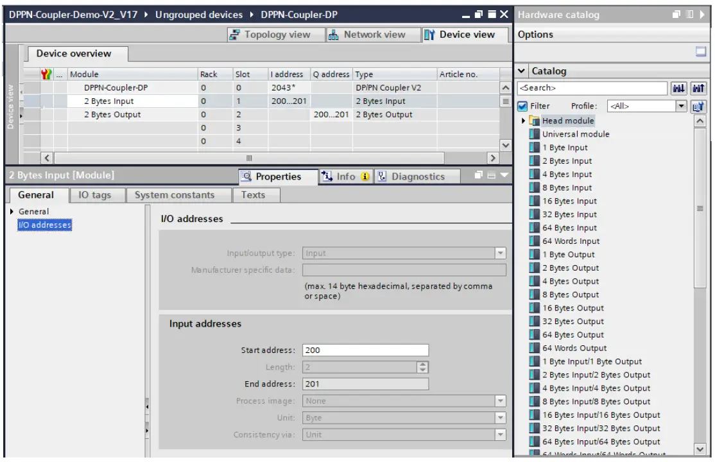Click the End address input field
The width and height of the screenshot is (715, 462).
click(x=365, y=384)
